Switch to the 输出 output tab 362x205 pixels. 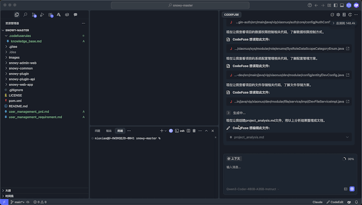(x=109, y=131)
